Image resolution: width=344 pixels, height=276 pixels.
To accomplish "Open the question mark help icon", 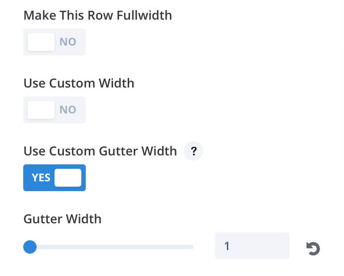I will click(193, 151).
